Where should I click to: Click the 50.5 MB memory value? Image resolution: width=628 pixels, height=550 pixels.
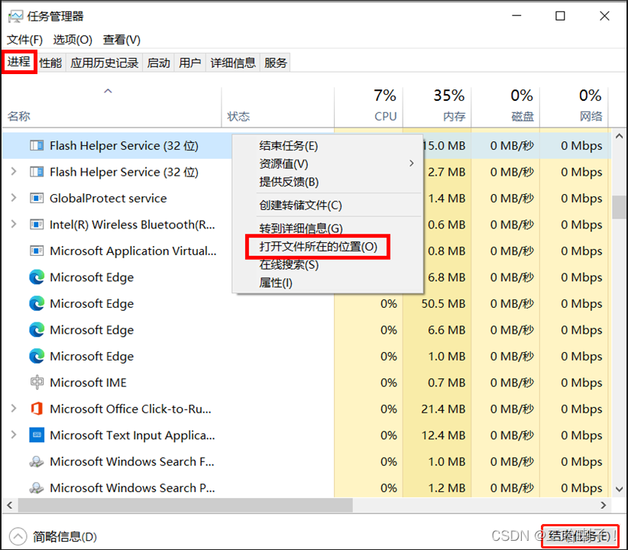tap(443, 303)
